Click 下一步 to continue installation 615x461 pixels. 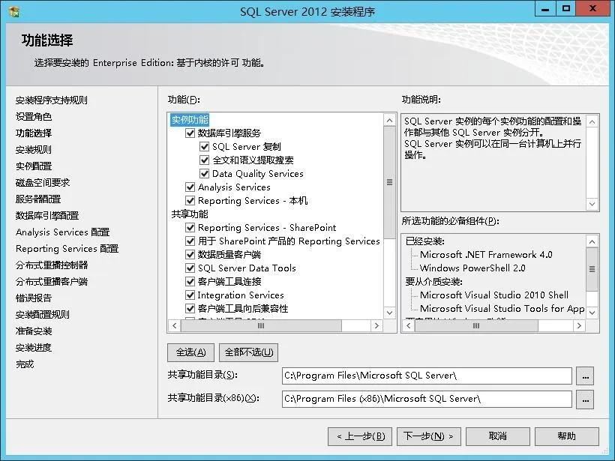[429, 436]
